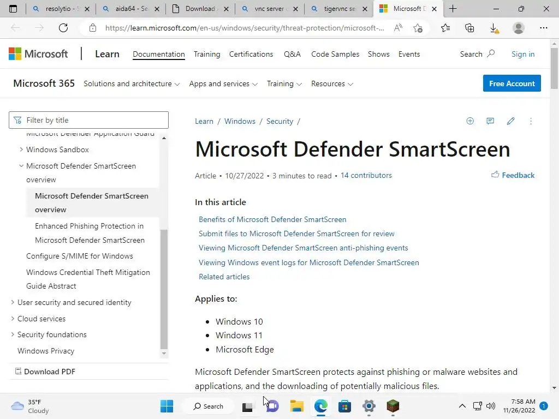Open the Favorites list icon
Image resolution: width=559 pixels, height=419 pixels.
[x=445, y=28]
